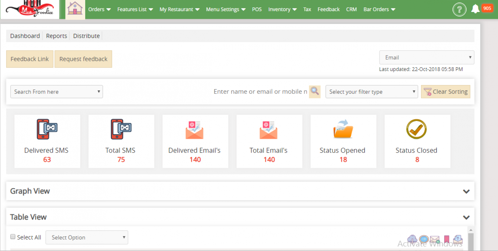Open the Email dropdown at top right
The image size is (498, 251).
426,57
